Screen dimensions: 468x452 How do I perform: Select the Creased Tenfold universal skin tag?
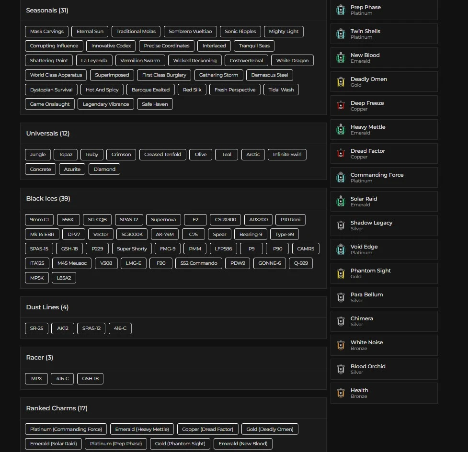(162, 155)
